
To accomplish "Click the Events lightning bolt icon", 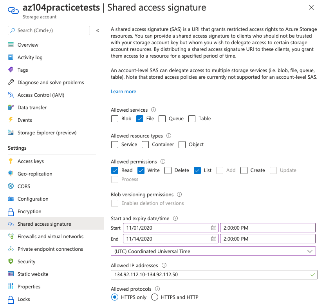I will pos(11,120).
